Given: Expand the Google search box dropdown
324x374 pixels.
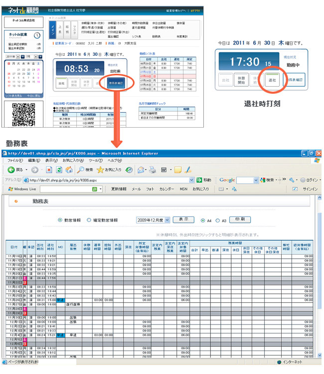Looking at the screenshot, I should point(256,180).
